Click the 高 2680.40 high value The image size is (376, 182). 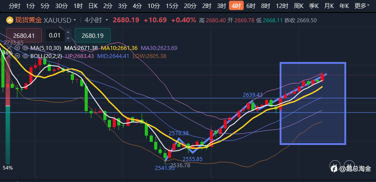pos(213,21)
